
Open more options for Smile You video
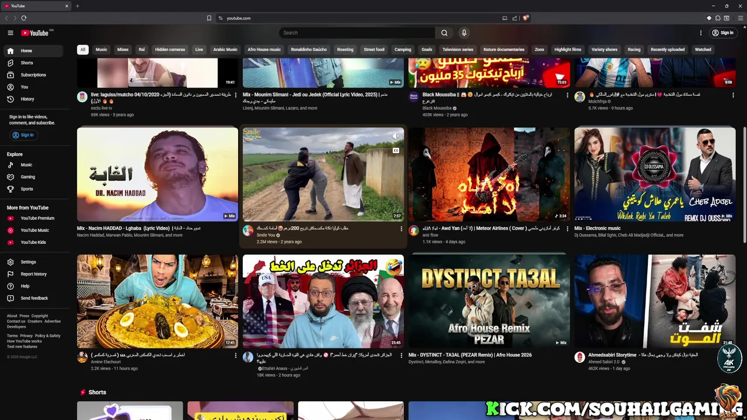point(402,229)
